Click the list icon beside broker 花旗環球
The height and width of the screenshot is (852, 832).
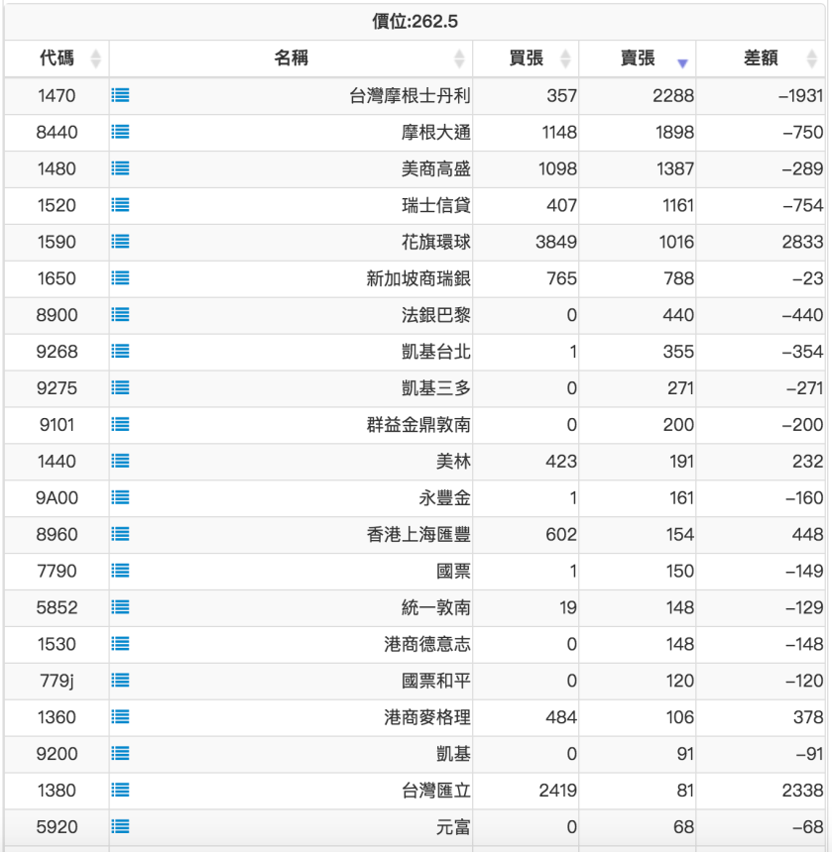121,242
